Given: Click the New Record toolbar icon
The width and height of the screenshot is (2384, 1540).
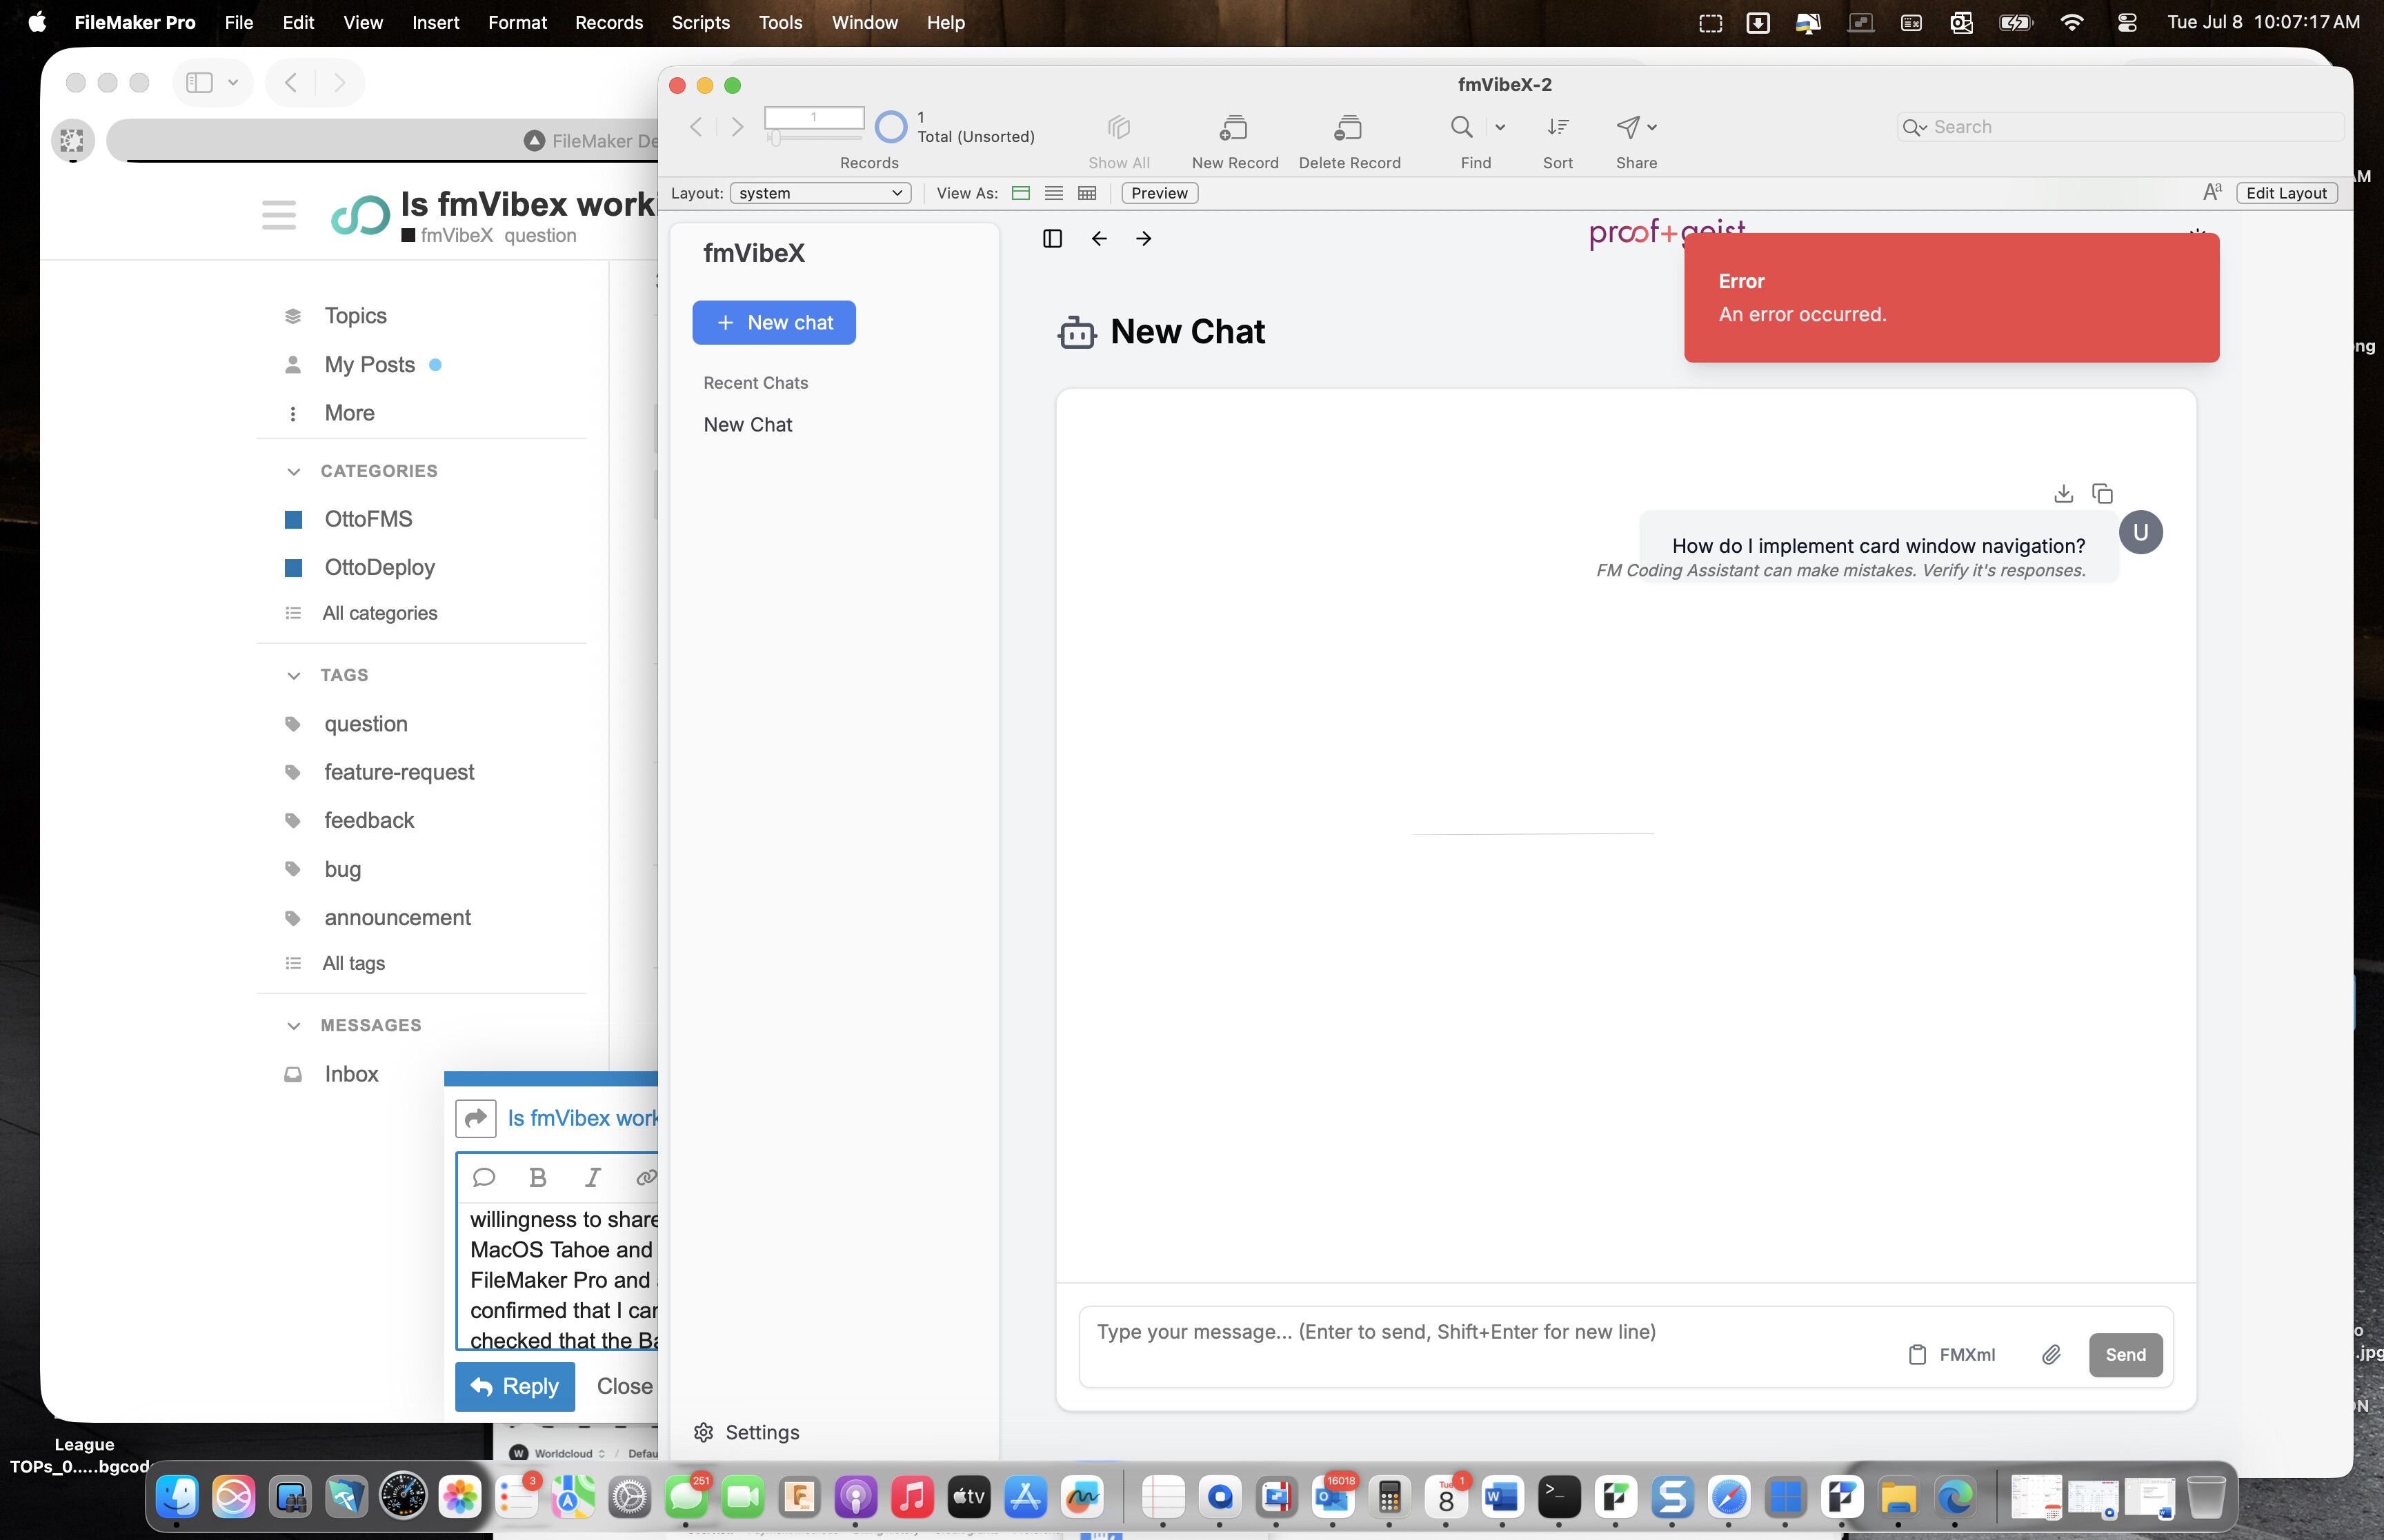Looking at the screenshot, I should pos(1233,127).
